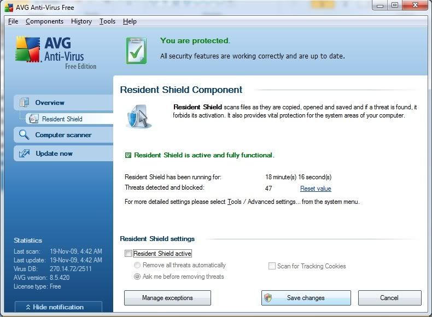Click 'Resident Shield Component' heading text
This screenshot has width=432, height=317.
[x=181, y=90]
